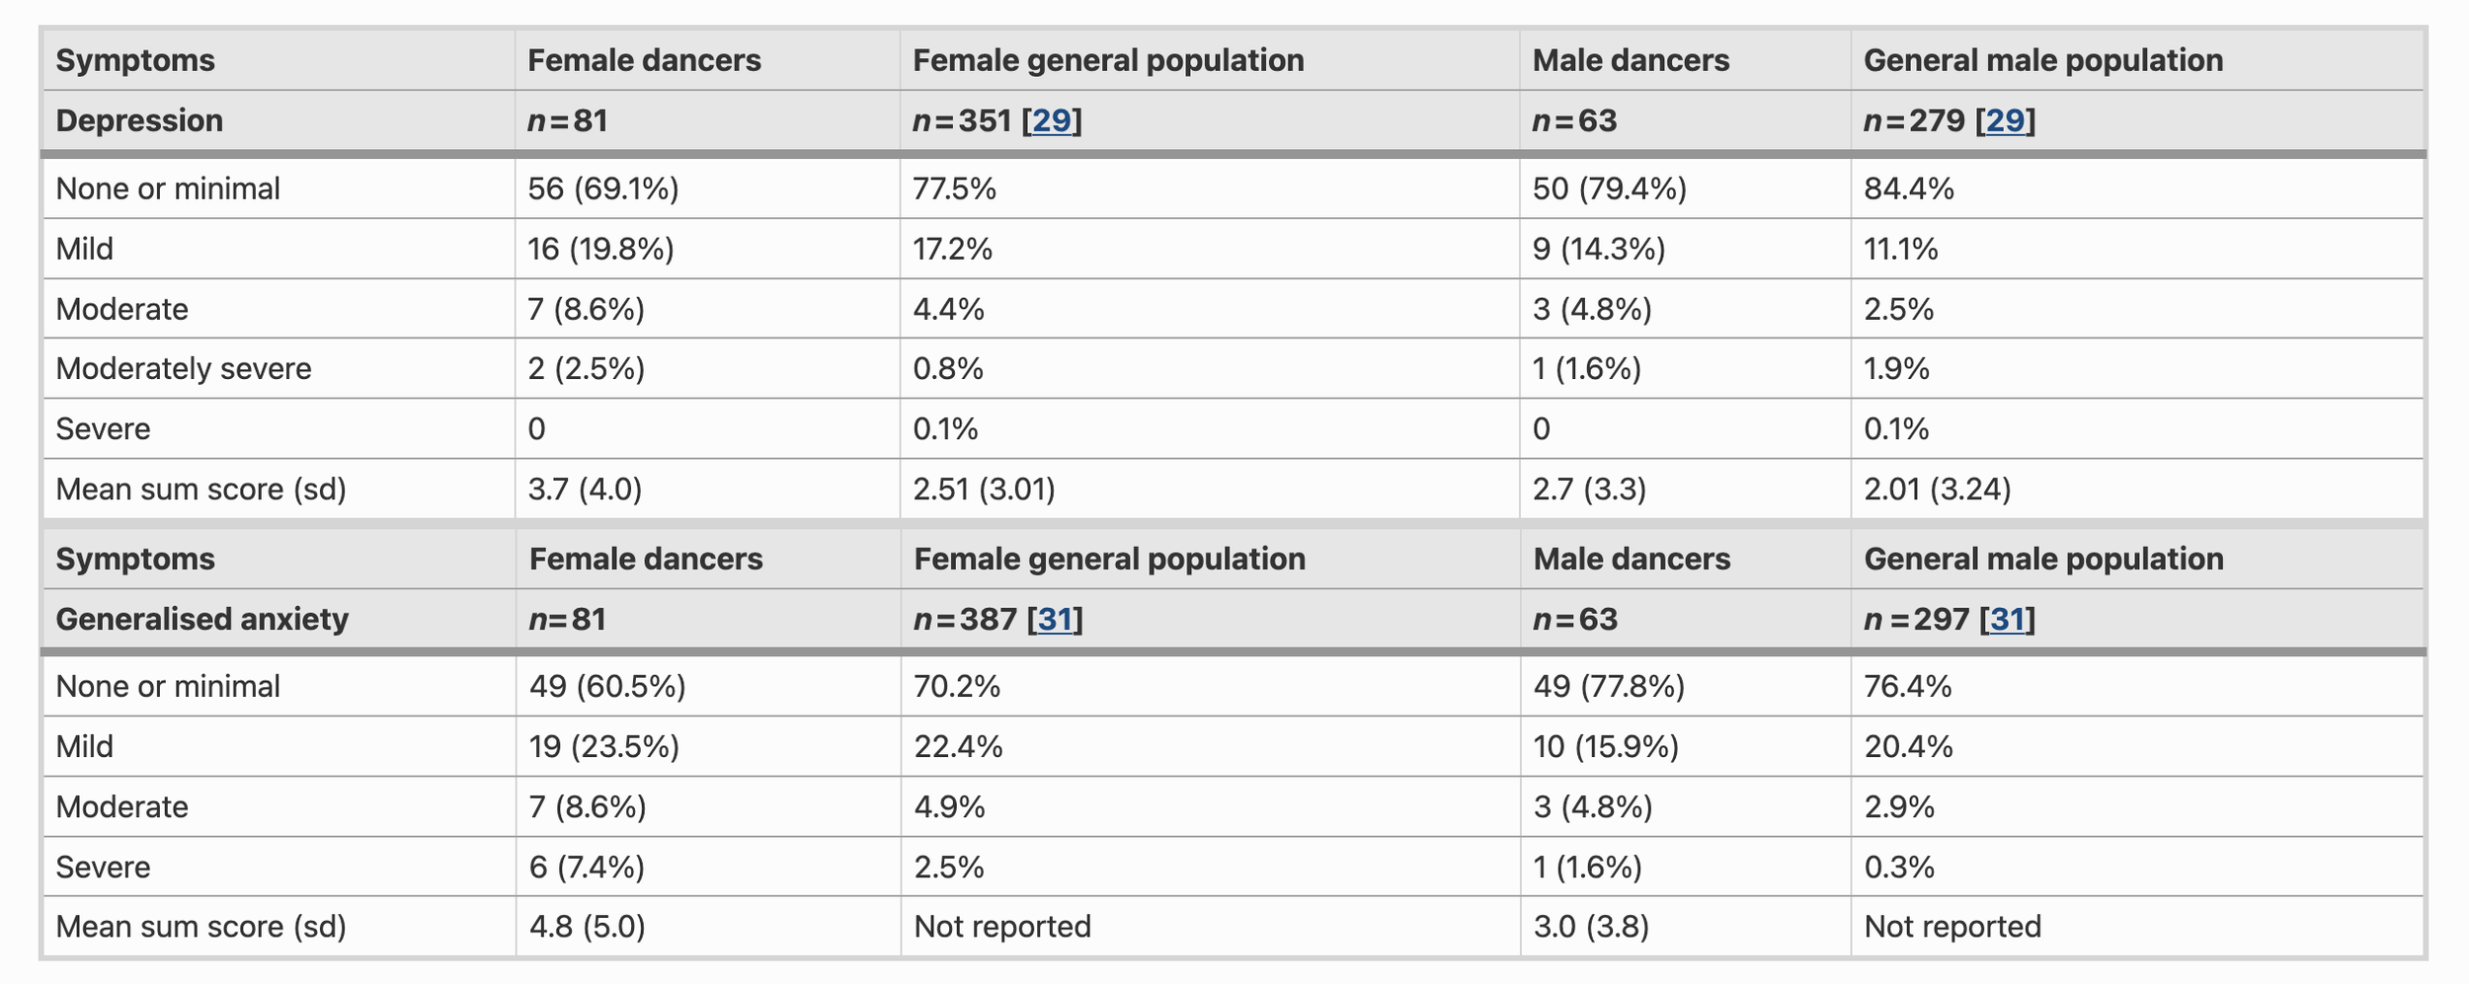This screenshot has height=984, width=2469.
Task: Select the 77.5% cell
Action: point(954,189)
